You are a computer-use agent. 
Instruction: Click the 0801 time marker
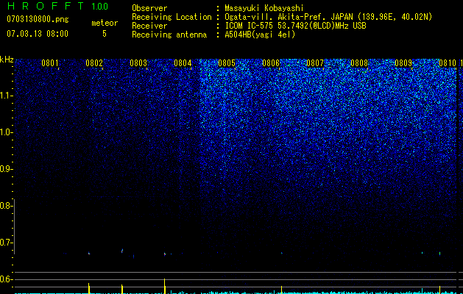[50, 63]
